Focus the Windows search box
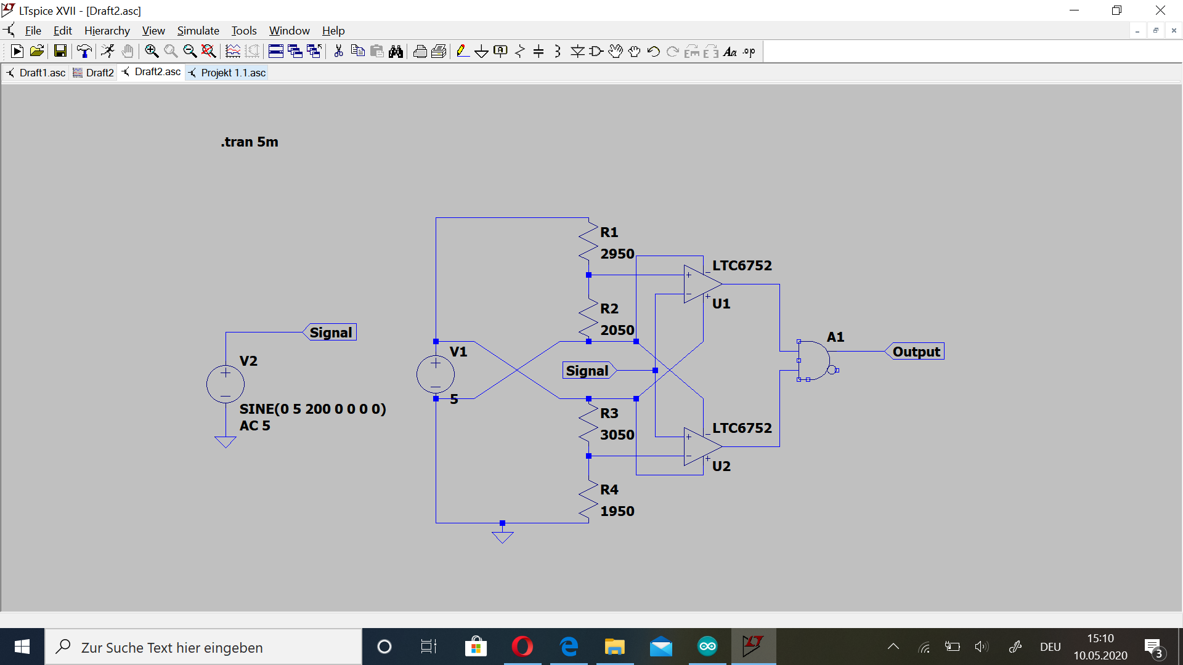 (x=204, y=647)
